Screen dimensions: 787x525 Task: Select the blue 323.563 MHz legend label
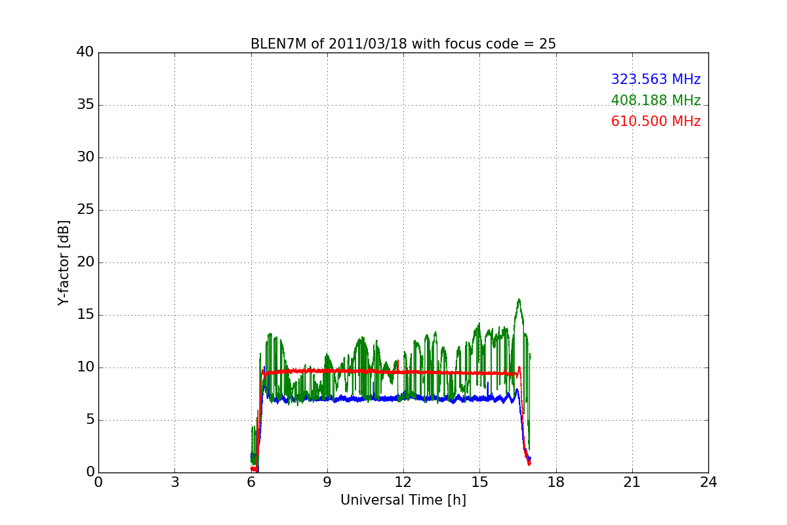[x=656, y=79]
